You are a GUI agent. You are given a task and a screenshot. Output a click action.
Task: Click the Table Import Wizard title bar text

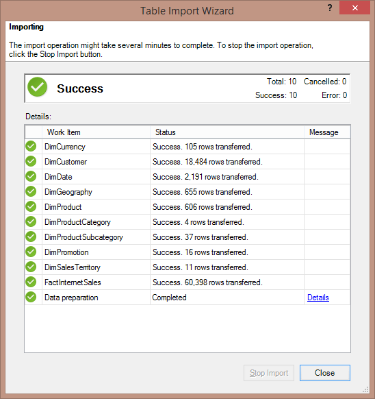click(187, 11)
